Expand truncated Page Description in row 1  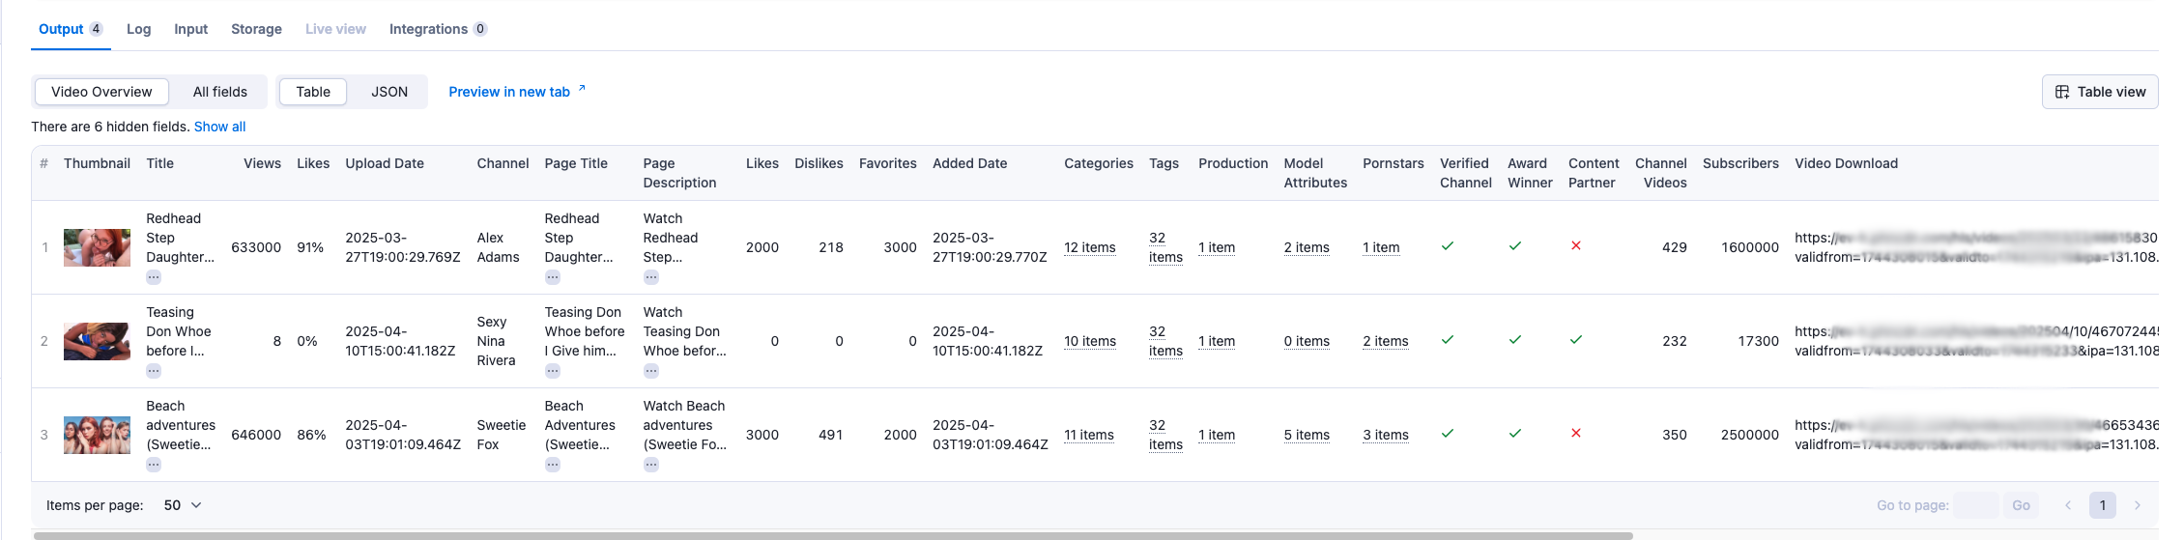[651, 277]
